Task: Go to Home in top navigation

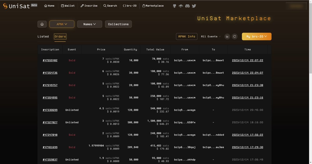Action: point(49,6)
